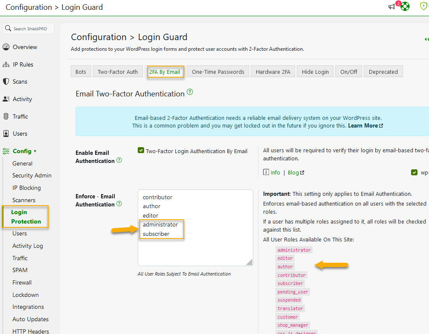
Task: Open the General config item
Action: coord(23,163)
